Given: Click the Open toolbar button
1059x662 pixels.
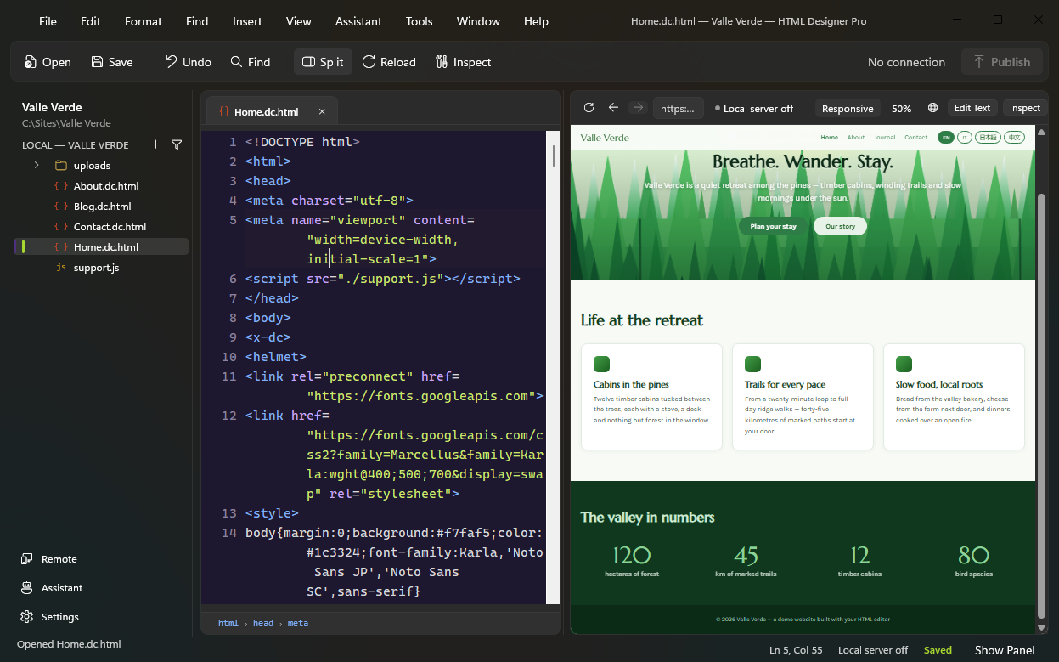Looking at the screenshot, I should (48, 62).
